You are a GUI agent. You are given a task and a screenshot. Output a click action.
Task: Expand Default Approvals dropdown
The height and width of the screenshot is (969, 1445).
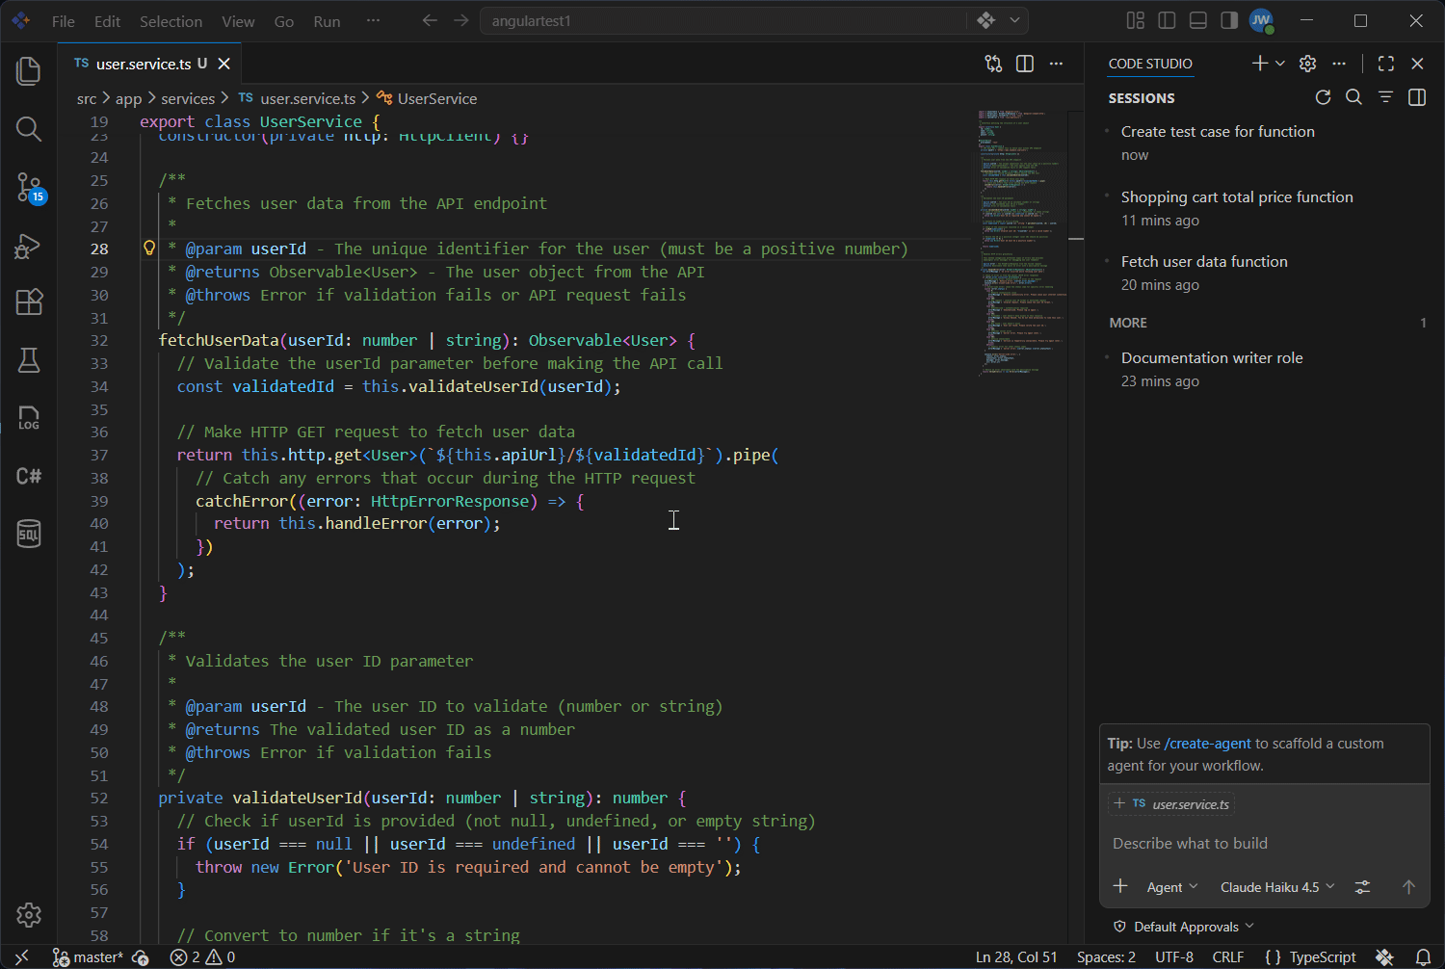coord(1185,927)
